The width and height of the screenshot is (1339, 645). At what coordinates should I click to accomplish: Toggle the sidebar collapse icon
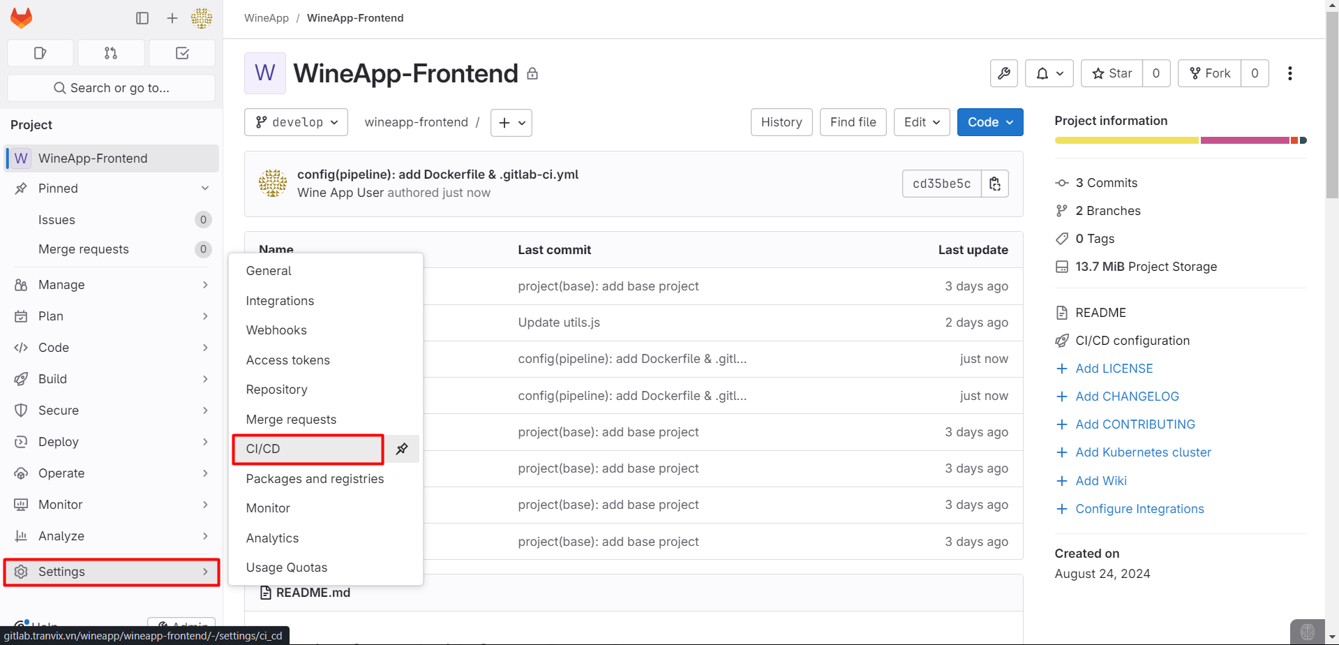(x=142, y=18)
